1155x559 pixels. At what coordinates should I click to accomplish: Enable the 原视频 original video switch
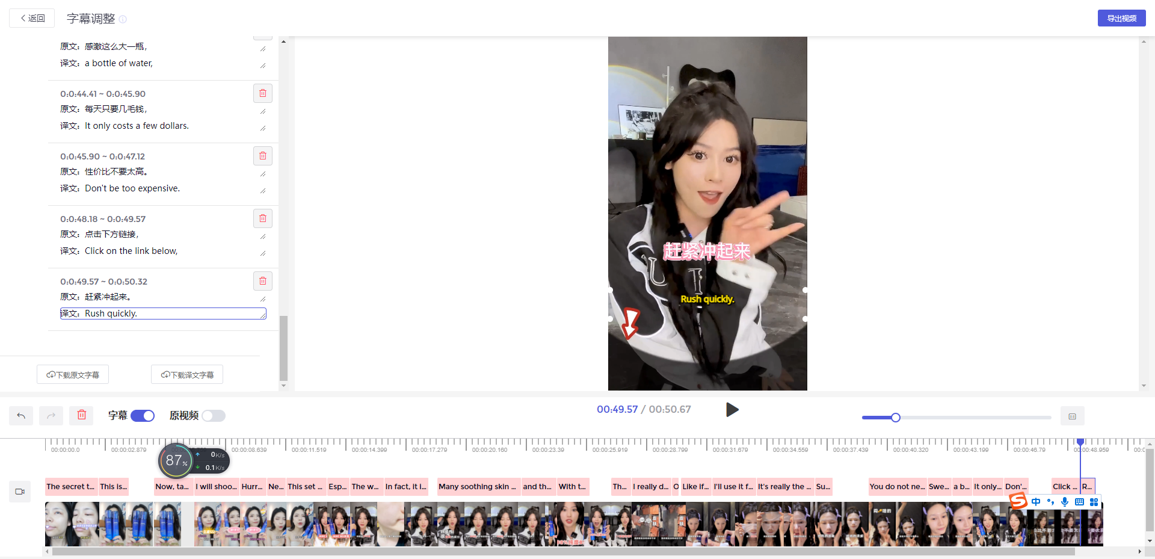[214, 416]
